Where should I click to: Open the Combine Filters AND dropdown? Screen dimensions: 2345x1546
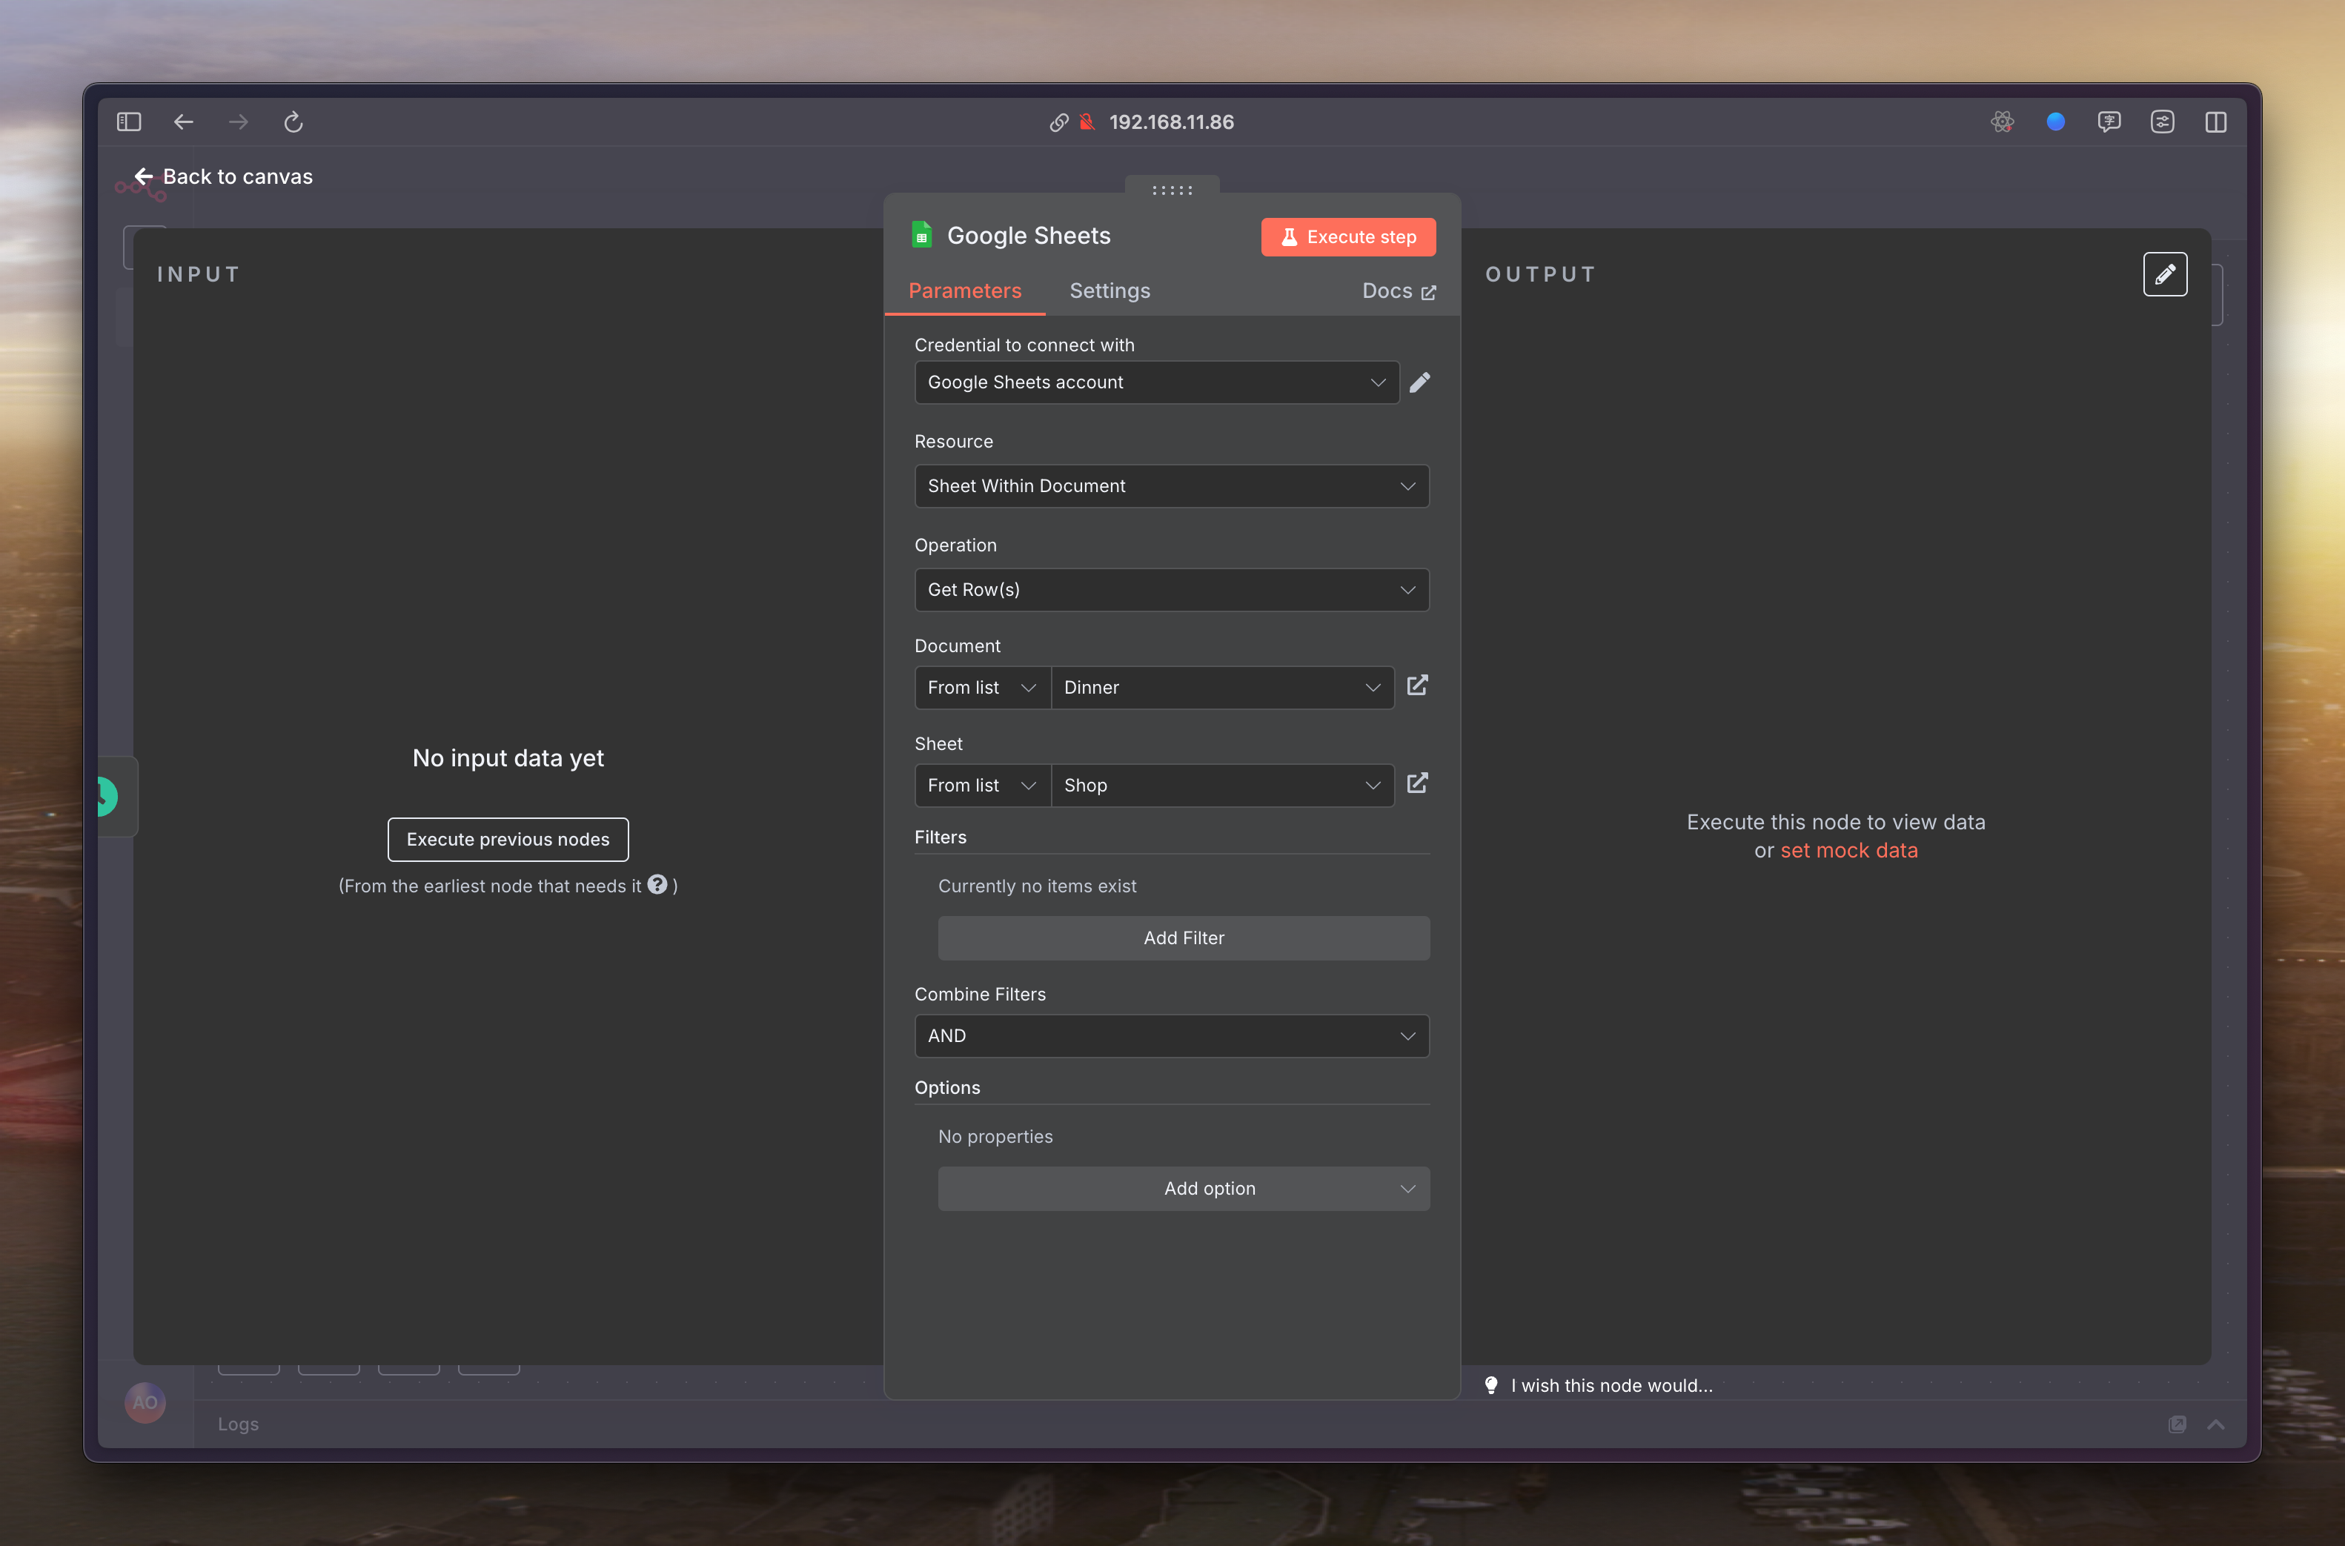pos(1171,1035)
